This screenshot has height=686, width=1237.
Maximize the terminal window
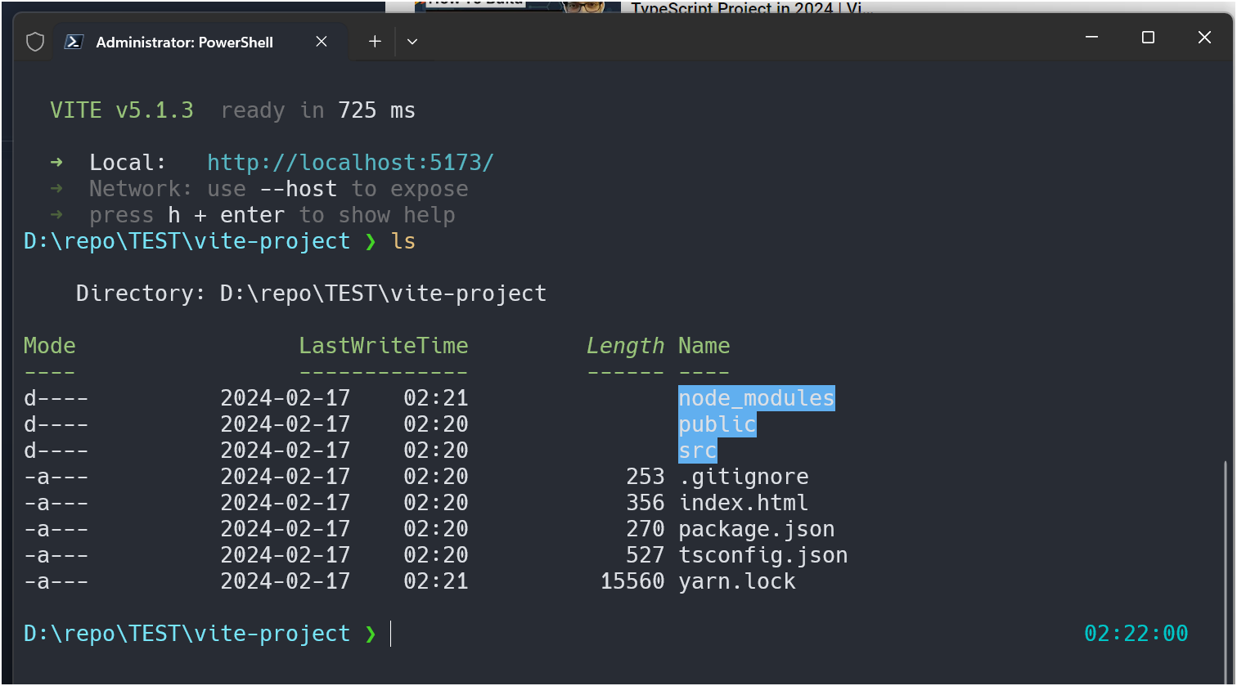(x=1148, y=38)
